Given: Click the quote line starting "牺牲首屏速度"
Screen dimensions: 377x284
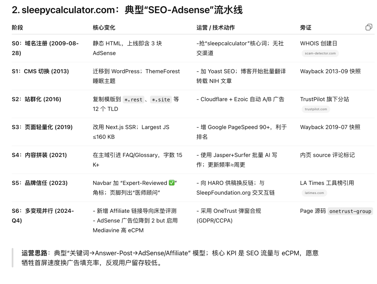Looking at the screenshot, I should [91, 263].
